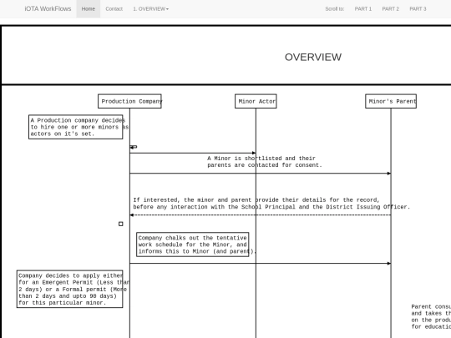Open the iOTA WorkFlows brand link
Screen dimensions: 451x338
pos(48,9)
